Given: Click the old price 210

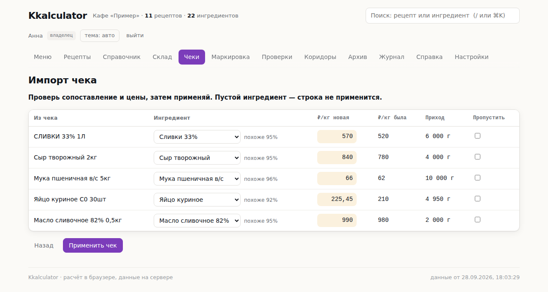Looking at the screenshot, I should [x=383, y=199].
